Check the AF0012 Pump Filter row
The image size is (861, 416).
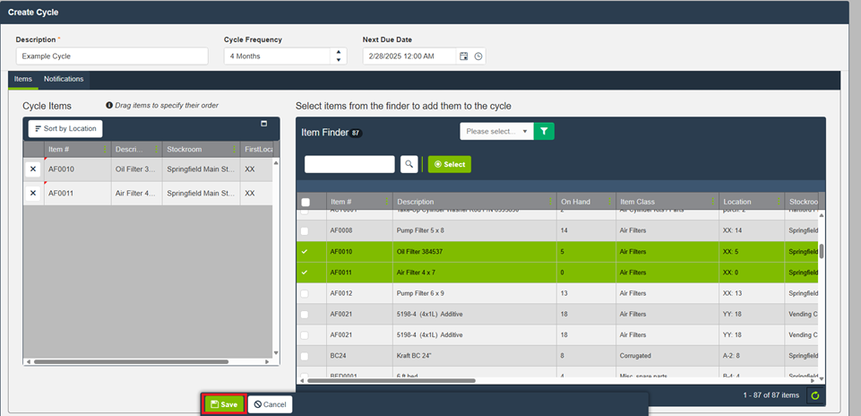(306, 293)
